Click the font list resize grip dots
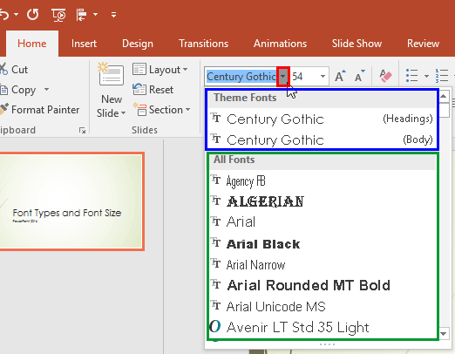Screen dimensions: 455x354 [x=327, y=344]
